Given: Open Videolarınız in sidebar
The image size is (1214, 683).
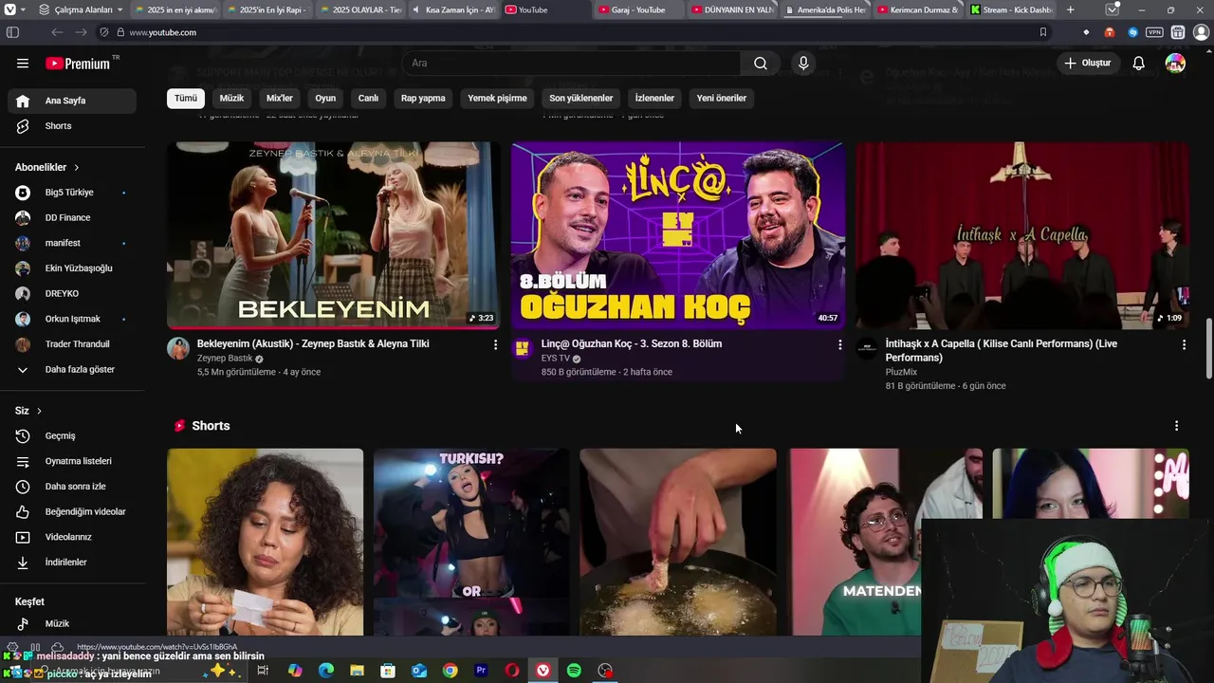Looking at the screenshot, I should point(72,537).
